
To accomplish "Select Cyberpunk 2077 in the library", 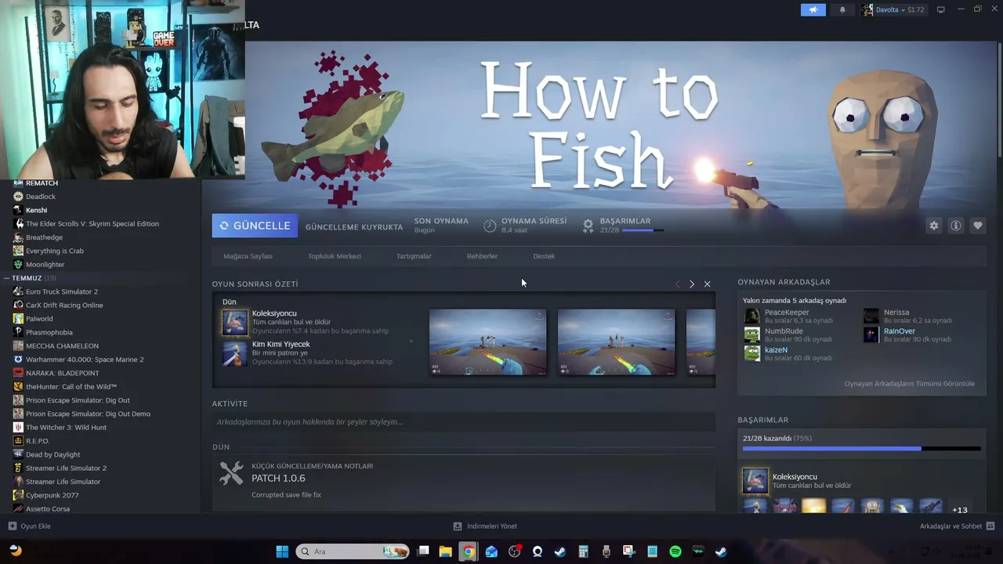I will [52, 495].
